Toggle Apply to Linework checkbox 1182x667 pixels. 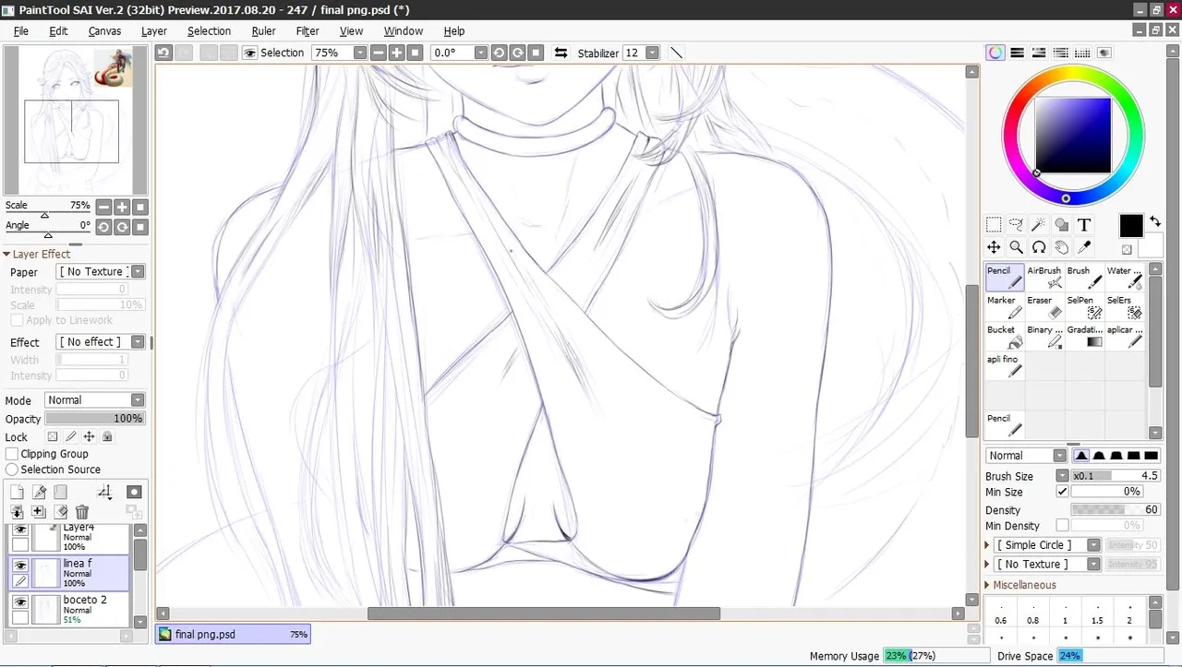[x=17, y=320]
